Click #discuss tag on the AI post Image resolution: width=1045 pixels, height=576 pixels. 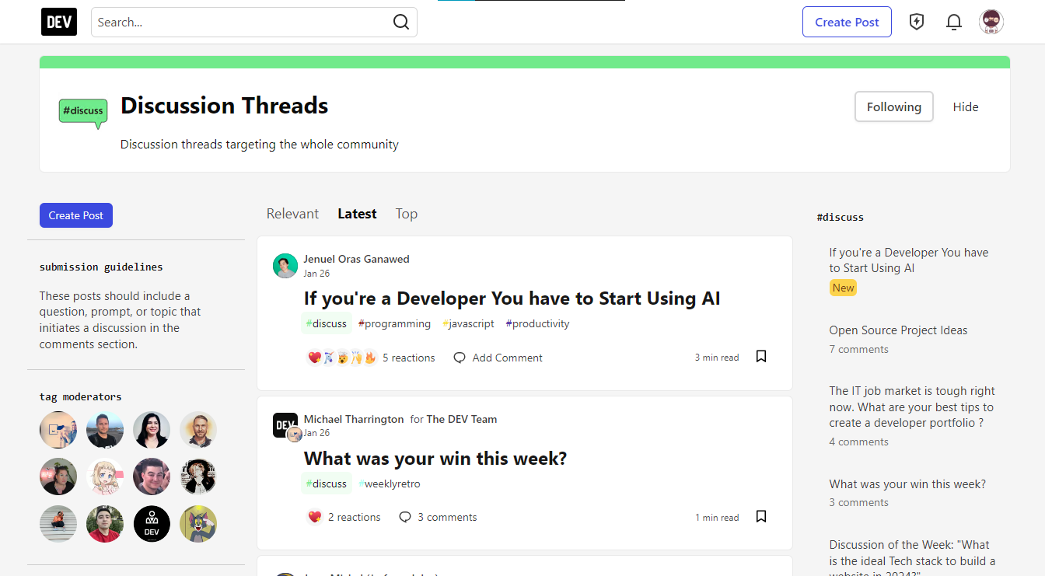[327, 323]
